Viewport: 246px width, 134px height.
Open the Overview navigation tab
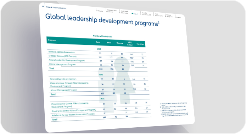click(100, 11)
